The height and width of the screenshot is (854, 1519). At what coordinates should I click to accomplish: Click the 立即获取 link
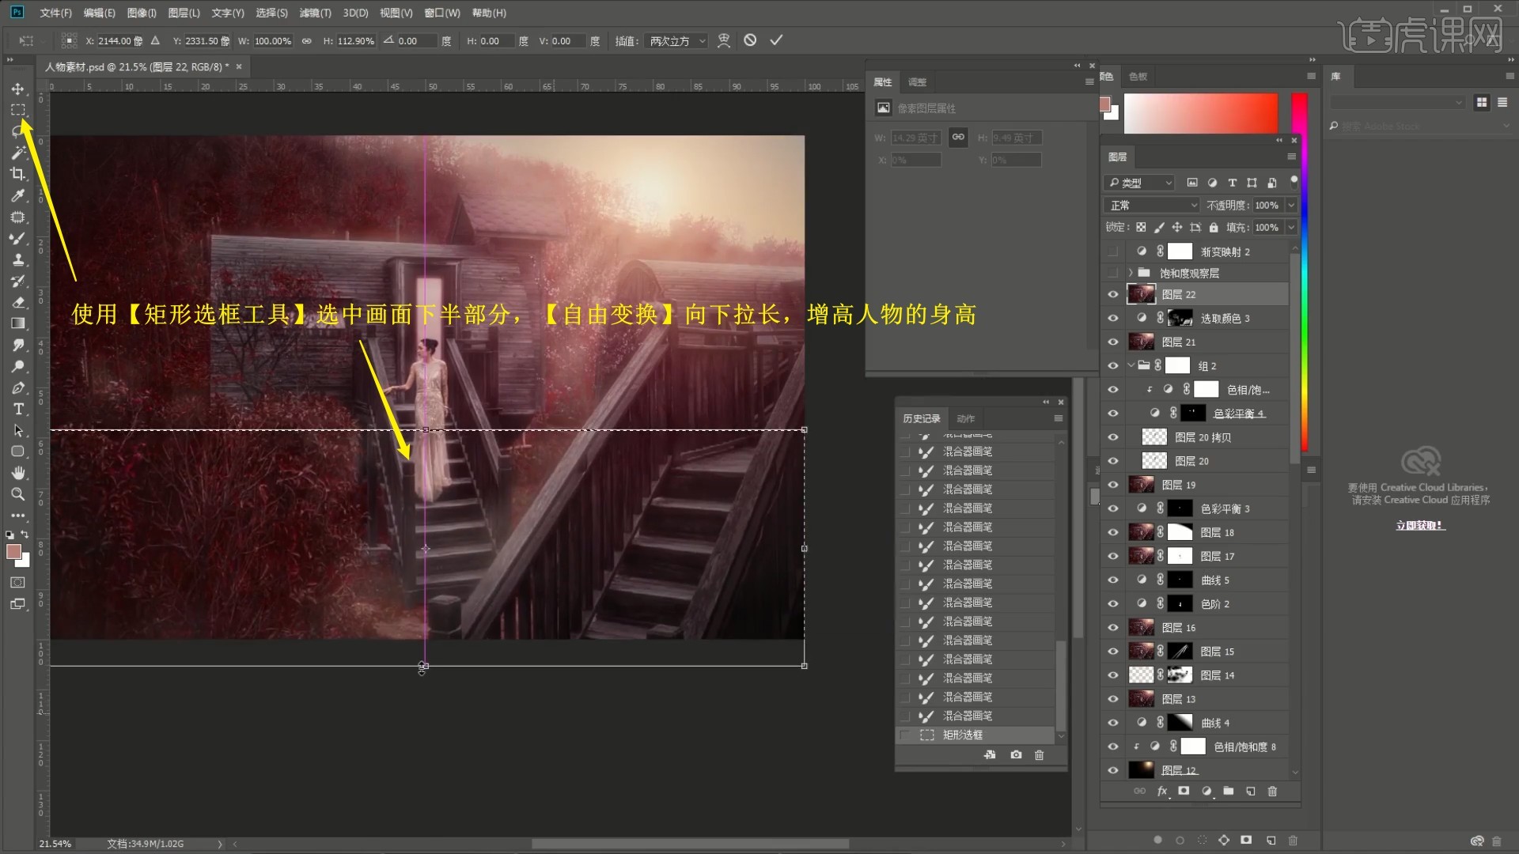[x=1420, y=526]
